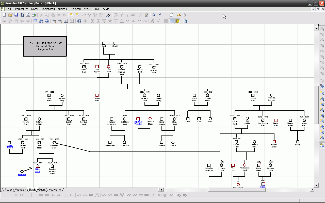The height and width of the screenshot is (203, 325).
Task: Click the 'Ursula Flint' name text
Action: (140, 71)
